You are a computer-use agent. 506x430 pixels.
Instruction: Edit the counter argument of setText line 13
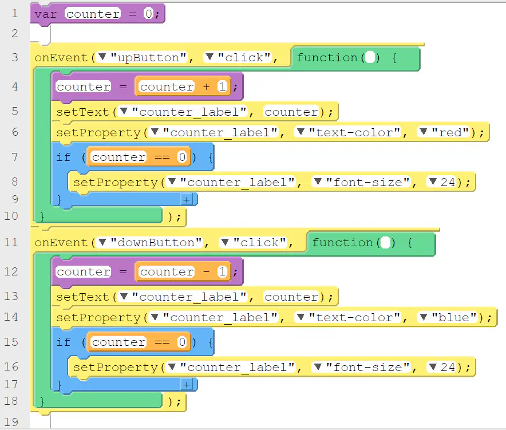click(291, 297)
